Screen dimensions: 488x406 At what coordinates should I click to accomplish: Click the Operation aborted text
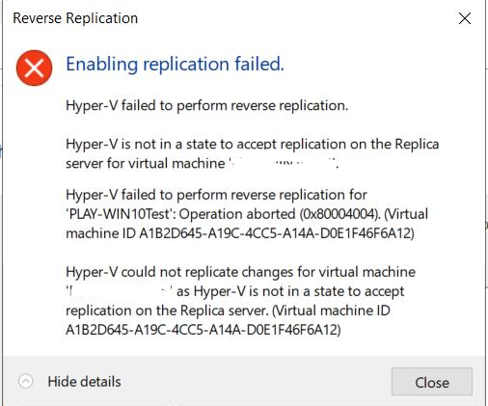tap(237, 214)
